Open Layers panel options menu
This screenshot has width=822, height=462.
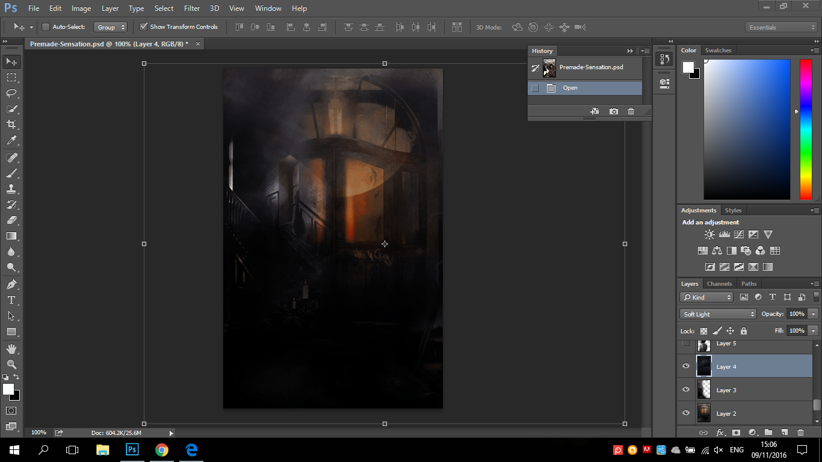coord(815,284)
